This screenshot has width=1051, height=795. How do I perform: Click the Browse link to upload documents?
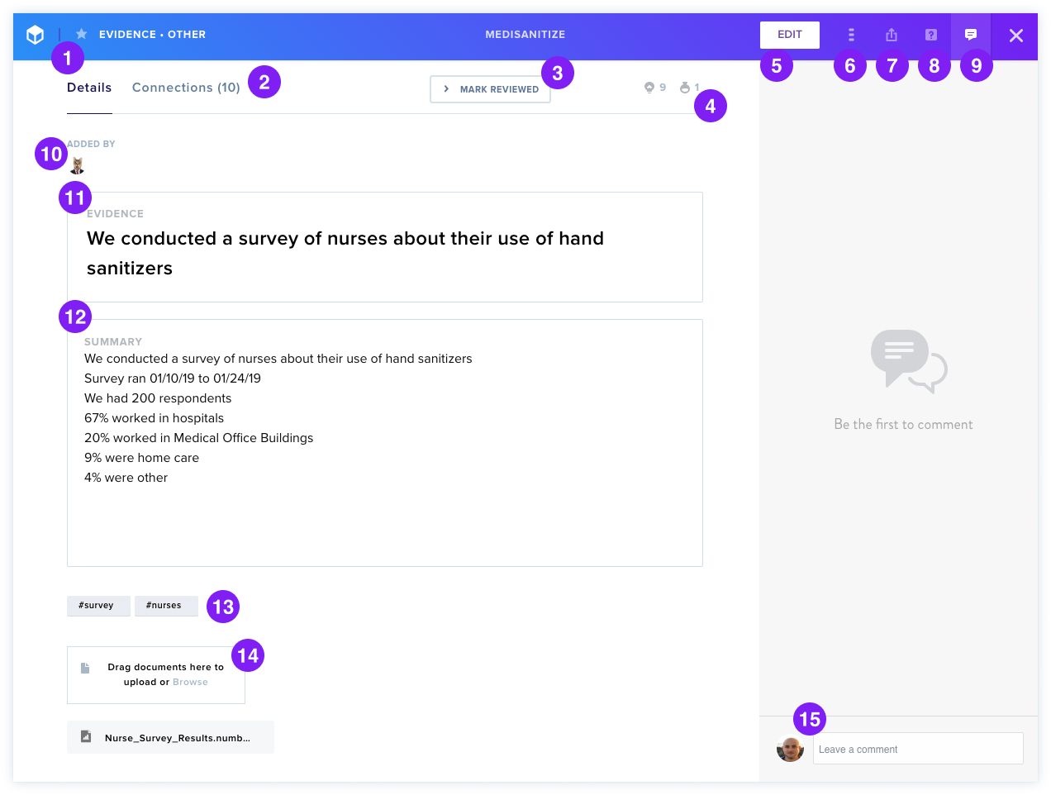pyautogui.click(x=190, y=683)
